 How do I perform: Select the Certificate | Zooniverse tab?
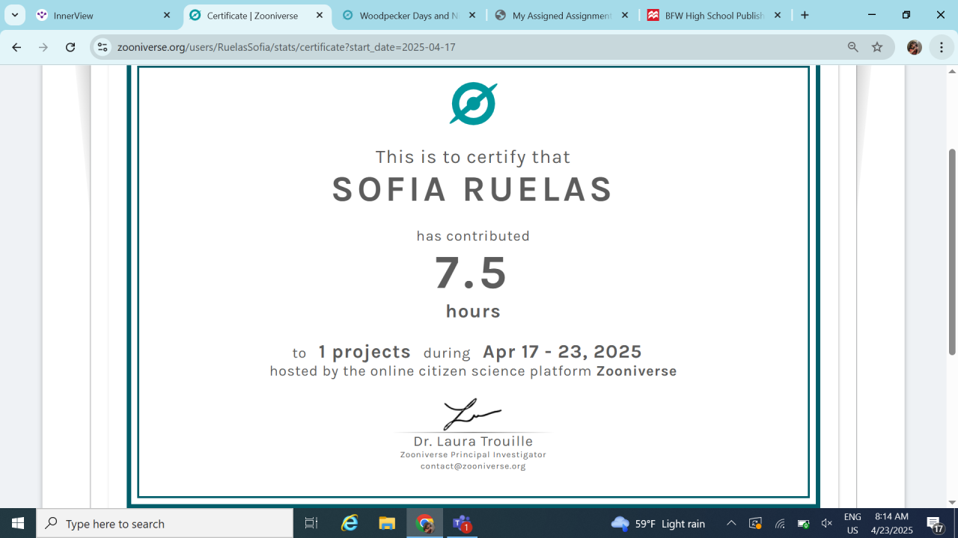coord(257,15)
